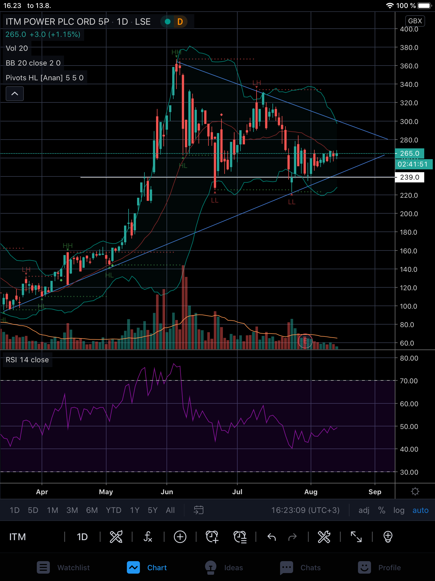
Task: Open the chart settings tools icon
Action: pos(324,537)
